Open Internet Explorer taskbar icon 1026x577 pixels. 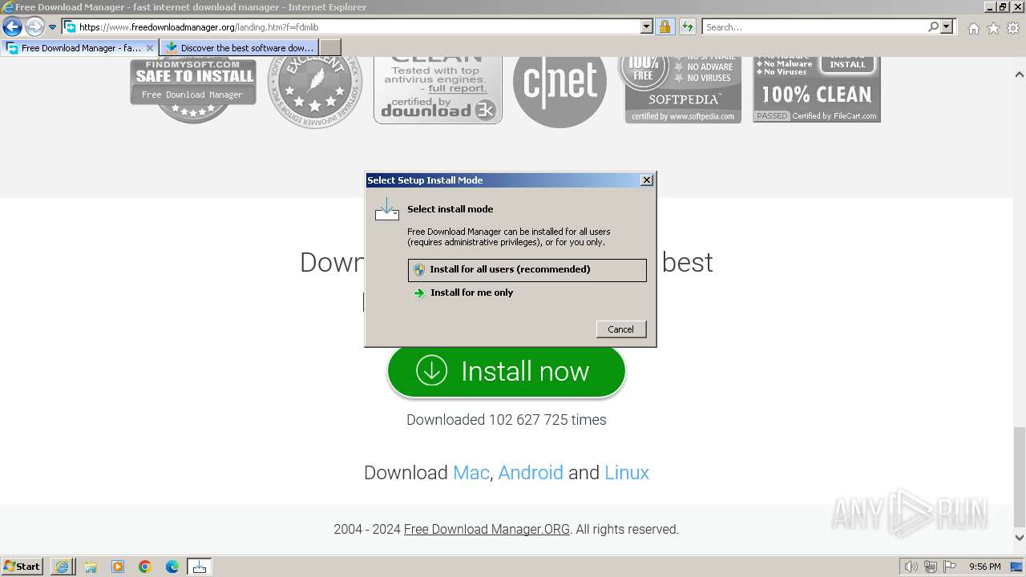click(x=63, y=567)
